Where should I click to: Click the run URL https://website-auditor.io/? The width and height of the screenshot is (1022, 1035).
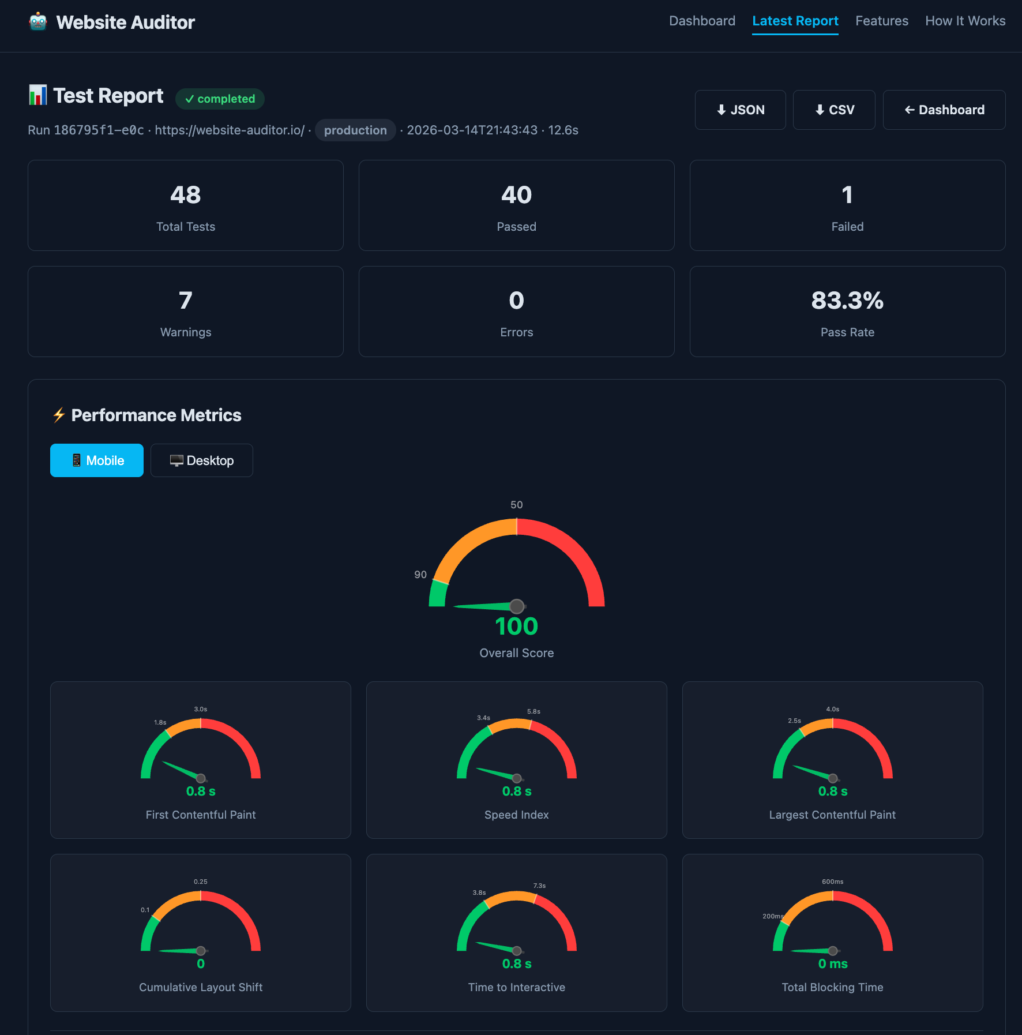(230, 130)
